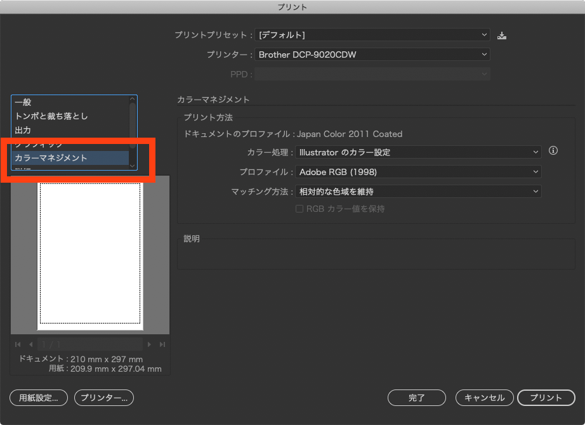
Task: Click the 用紙設定... button
Action: click(x=39, y=398)
